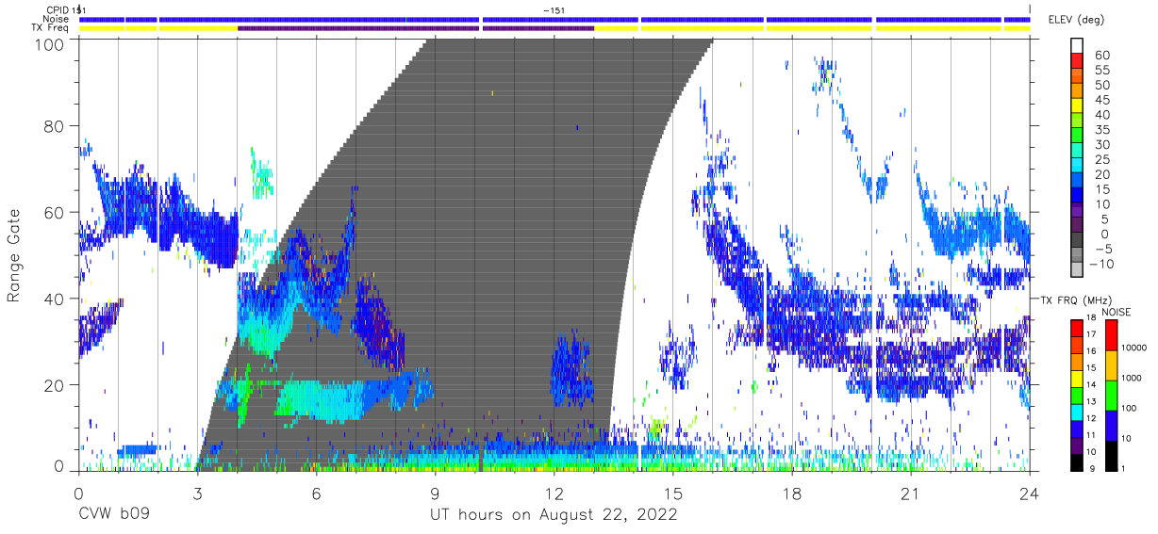Click the cyan 12–13 swatch on TX FRQ bar
Viewport: 1158px width, 534px height.
(x=1077, y=411)
